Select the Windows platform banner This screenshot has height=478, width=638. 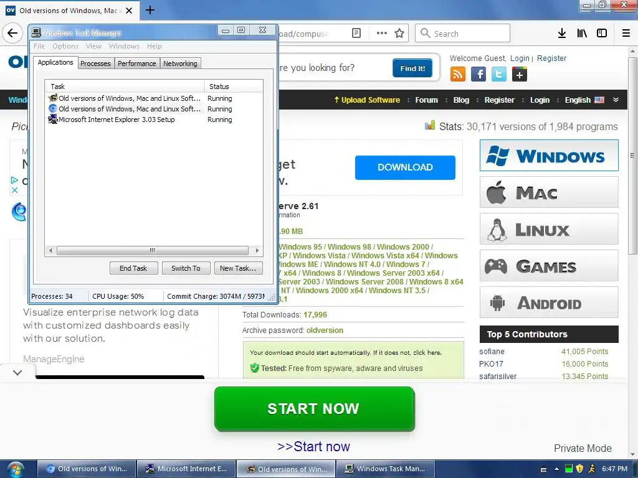click(549, 155)
